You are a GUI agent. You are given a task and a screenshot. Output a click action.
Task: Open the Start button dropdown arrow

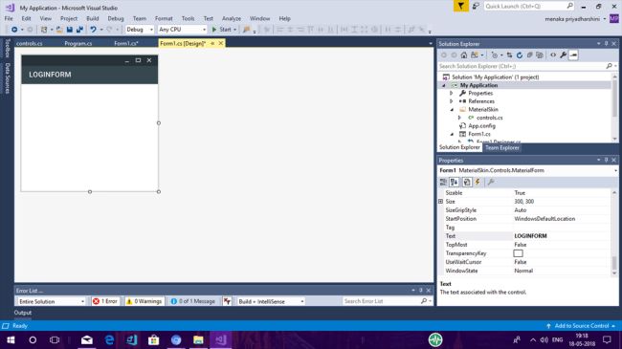click(x=234, y=30)
